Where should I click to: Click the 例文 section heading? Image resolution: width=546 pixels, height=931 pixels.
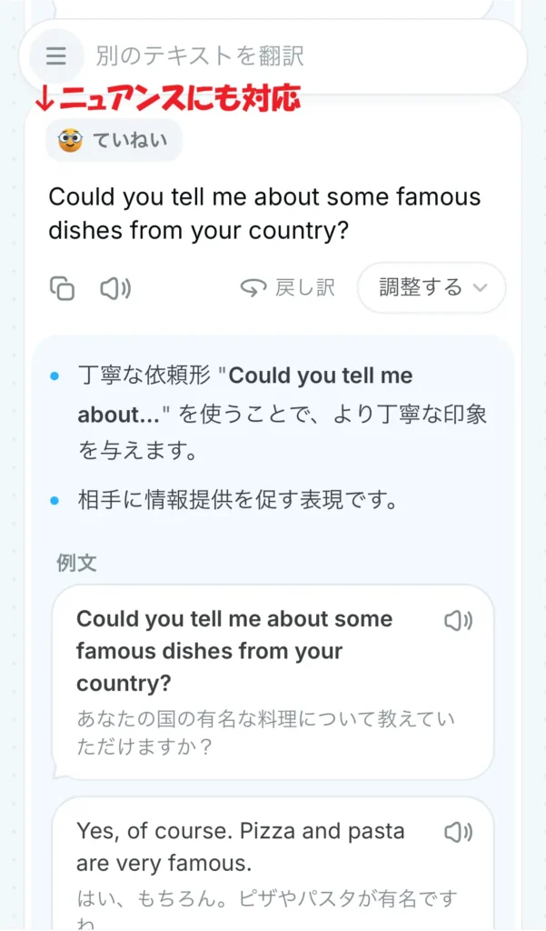pyautogui.click(x=76, y=563)
